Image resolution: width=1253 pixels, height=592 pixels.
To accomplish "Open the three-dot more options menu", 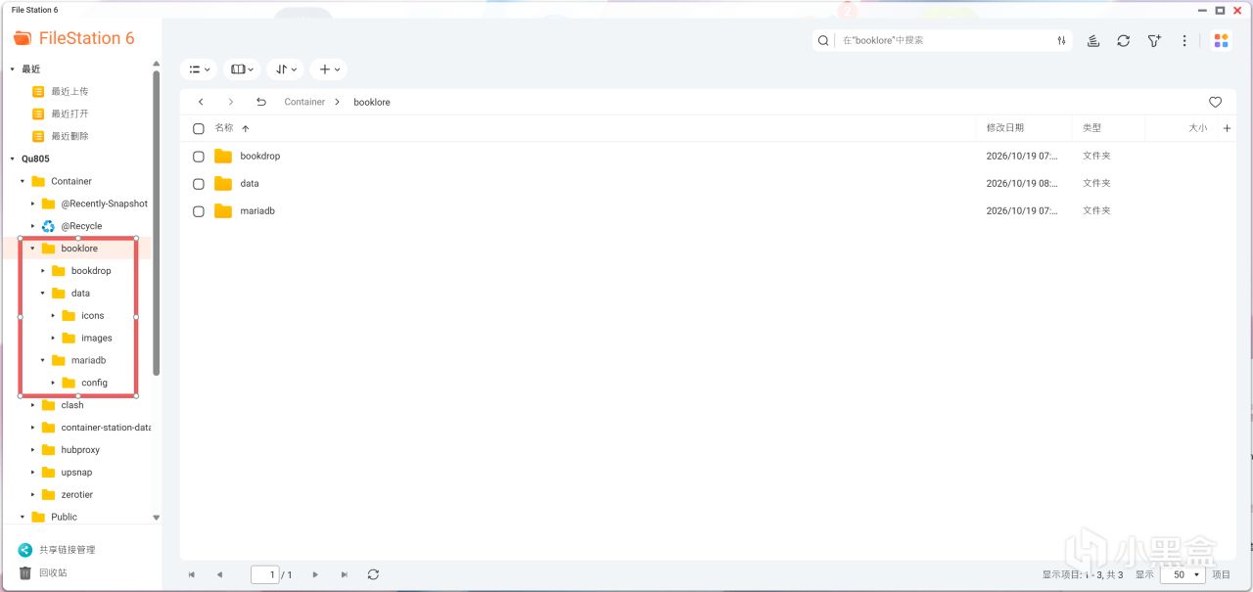I will [x=1184, y=40].
